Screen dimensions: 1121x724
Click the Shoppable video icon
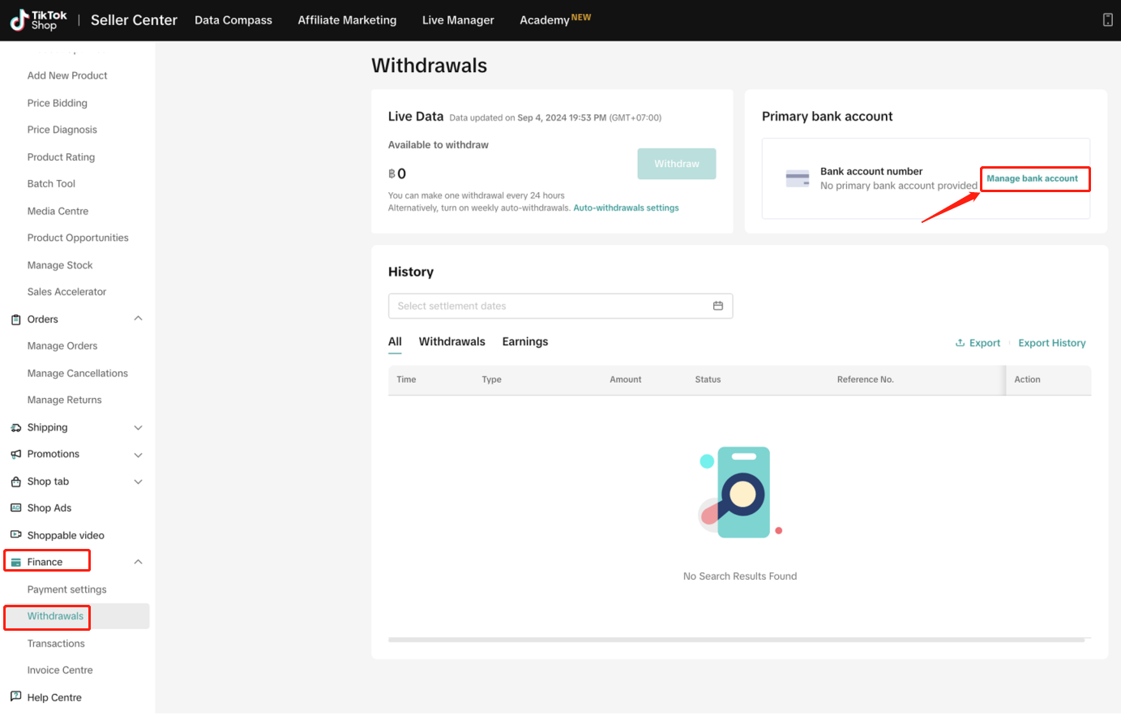(x=15, y=535)
